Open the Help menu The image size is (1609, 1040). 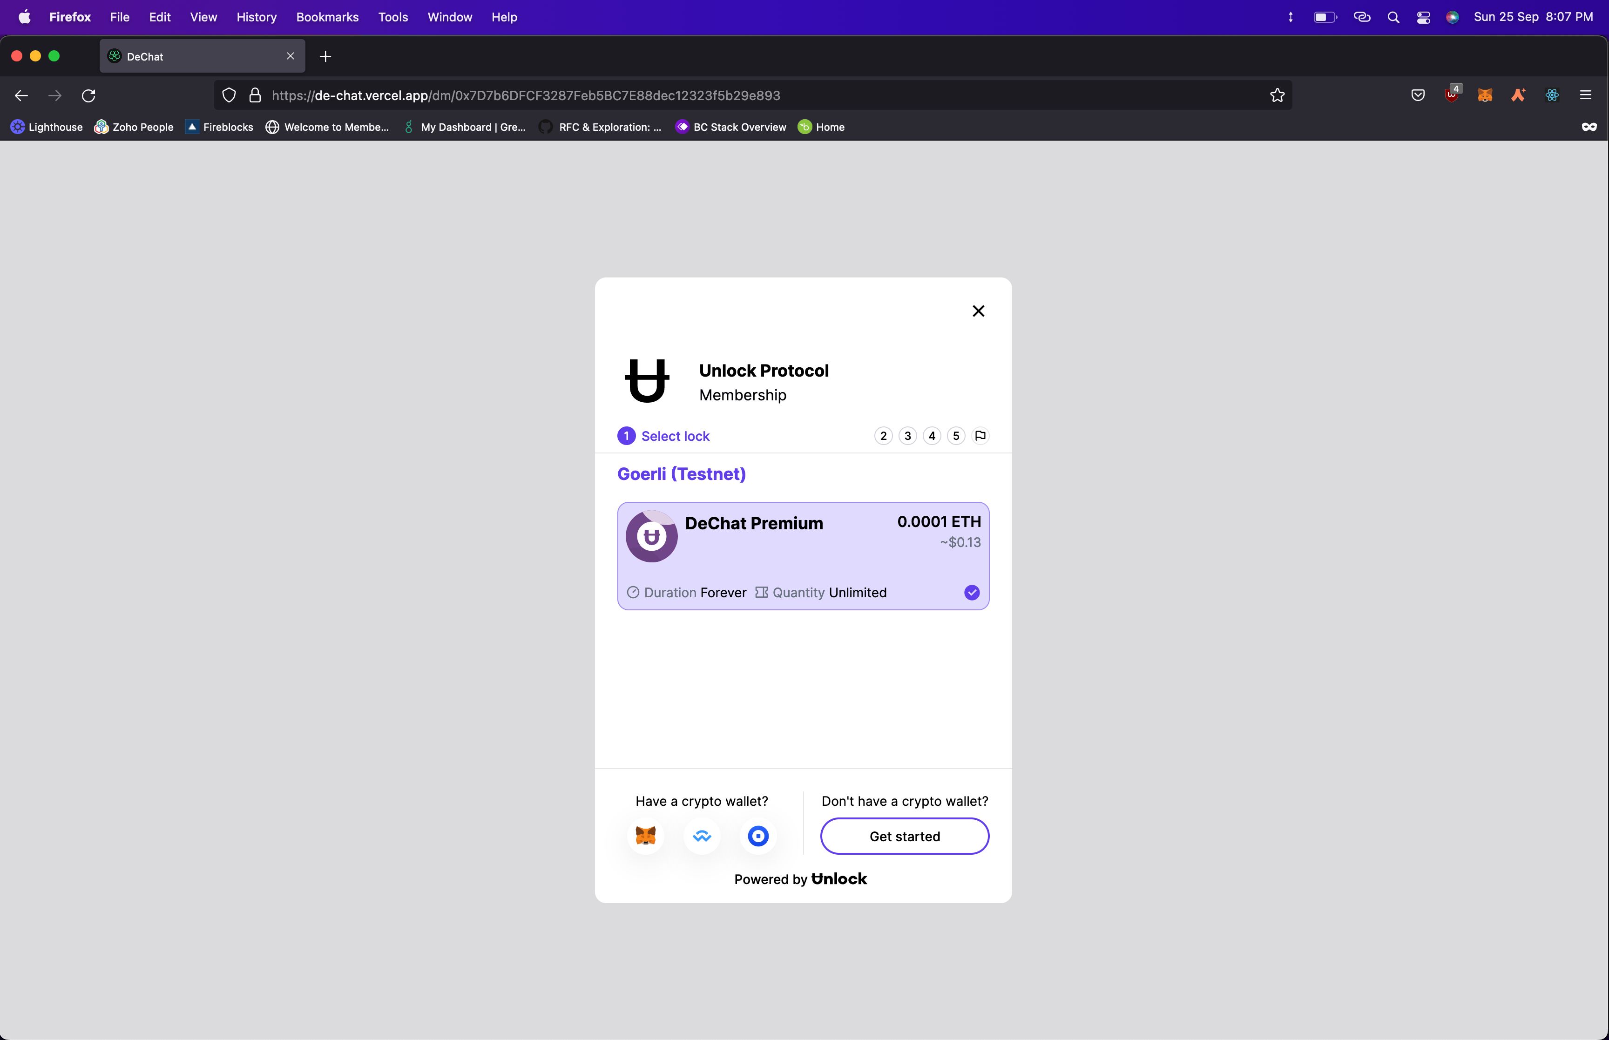pos(504,17)
